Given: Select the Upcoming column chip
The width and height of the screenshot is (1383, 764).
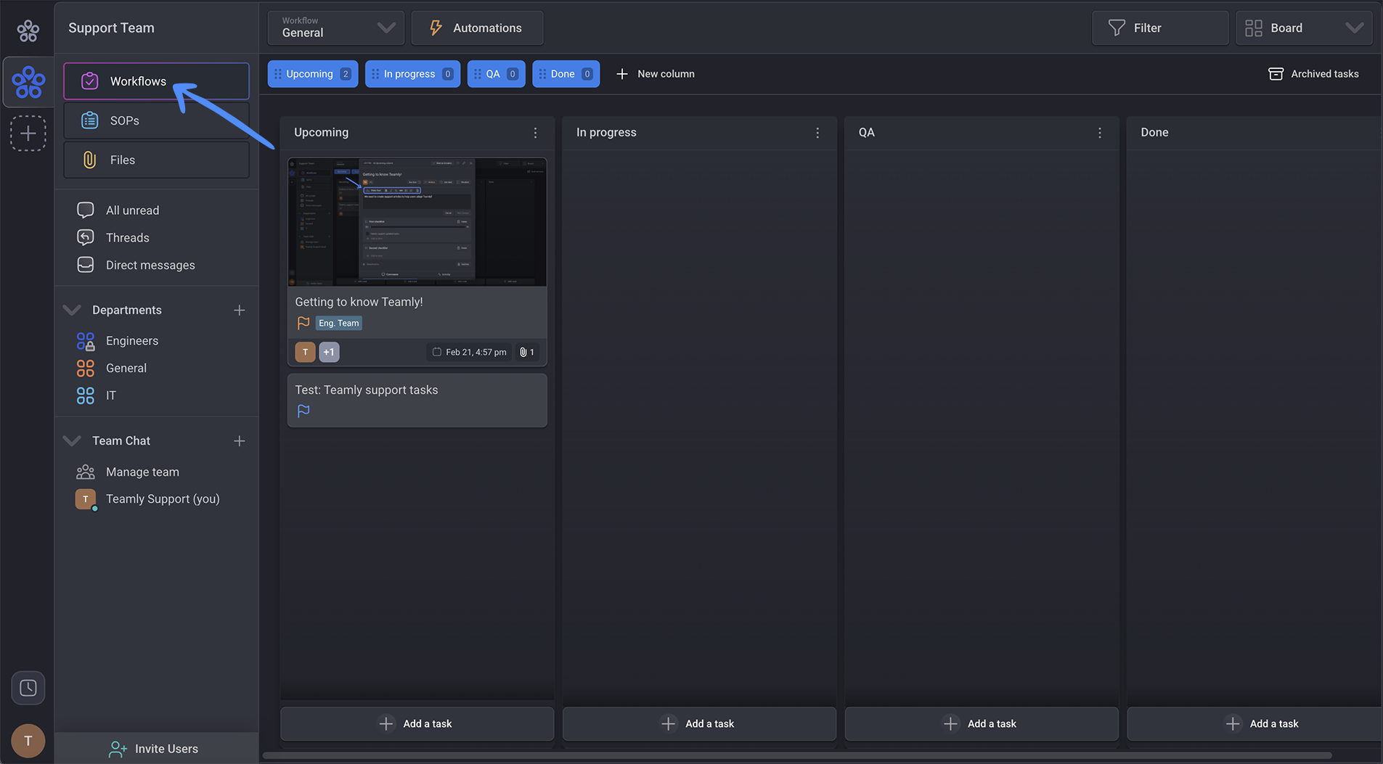Looking at the screenshot, I should pyautogui.click(x=313, y=74).
